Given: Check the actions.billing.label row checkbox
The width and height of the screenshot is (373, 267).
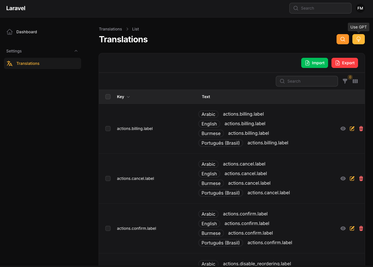Looking at the screenshot, I should point(108,129).
